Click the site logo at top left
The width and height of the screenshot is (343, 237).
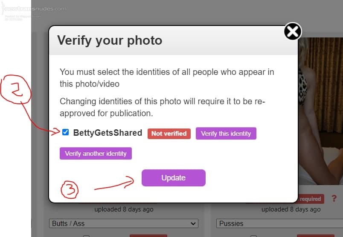[x=34, y=9]
